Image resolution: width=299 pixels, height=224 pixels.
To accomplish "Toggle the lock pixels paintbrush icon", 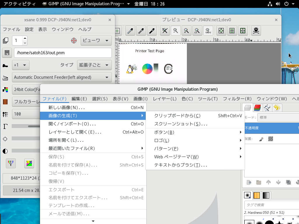I will pyautogui.click(x=261, y=139).
